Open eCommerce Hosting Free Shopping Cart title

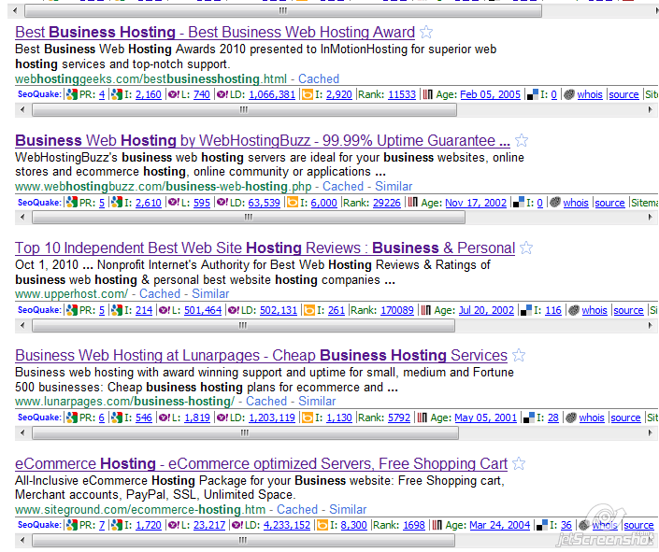pyautogui.click(x=261, y=463)
